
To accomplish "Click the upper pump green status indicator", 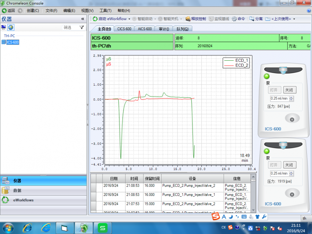I will 267,76.
